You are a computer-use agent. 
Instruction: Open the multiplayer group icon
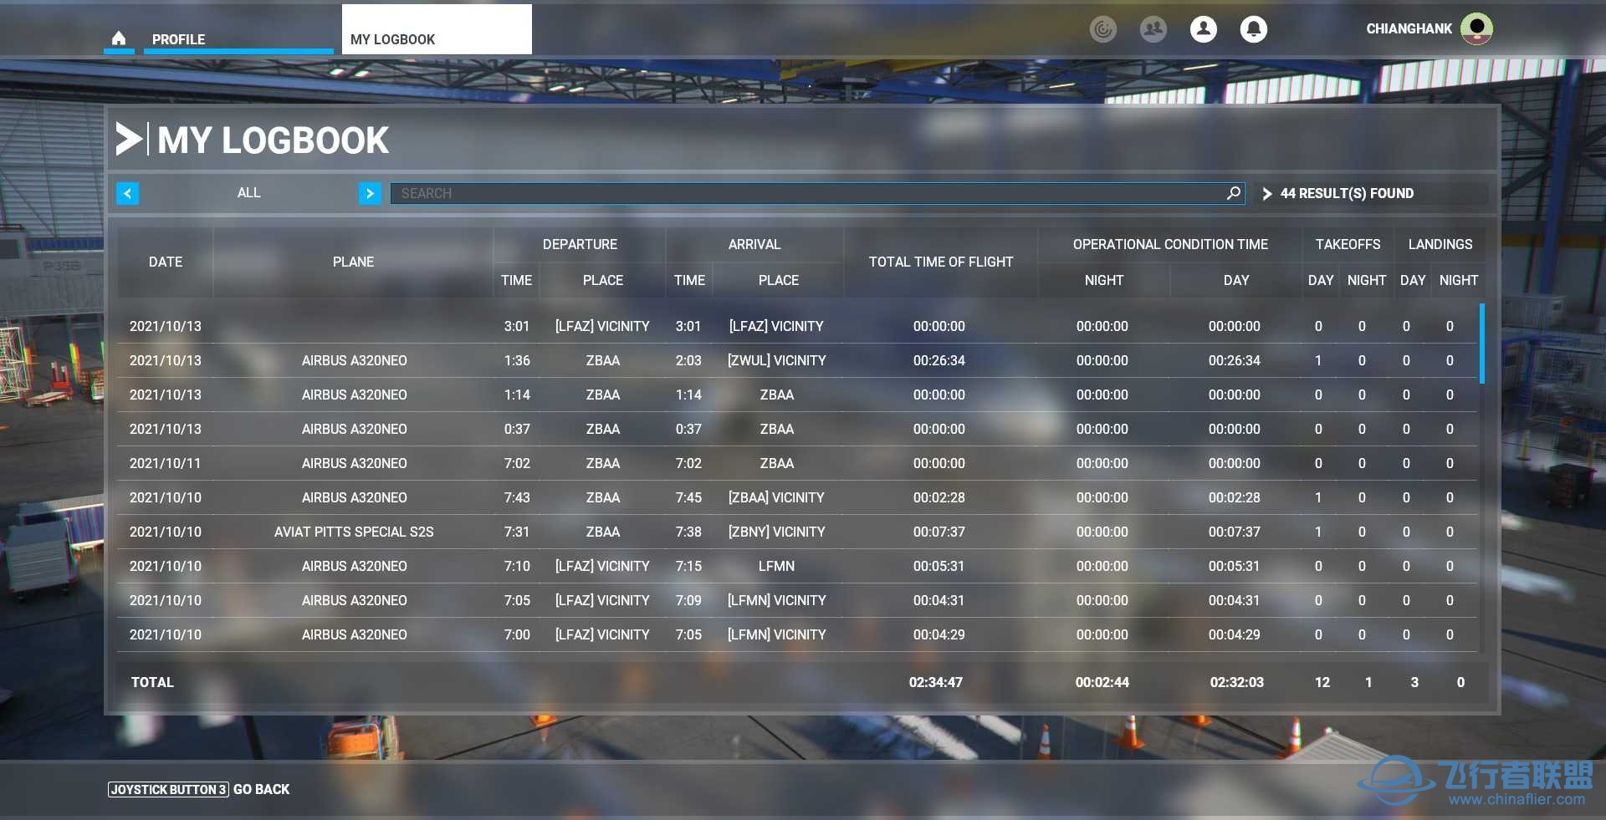pos(1153,29)
